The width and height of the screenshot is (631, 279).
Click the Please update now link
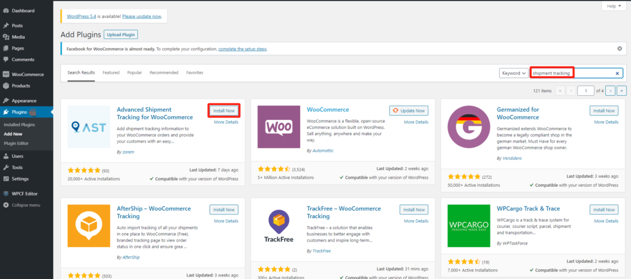click(142, 17)
